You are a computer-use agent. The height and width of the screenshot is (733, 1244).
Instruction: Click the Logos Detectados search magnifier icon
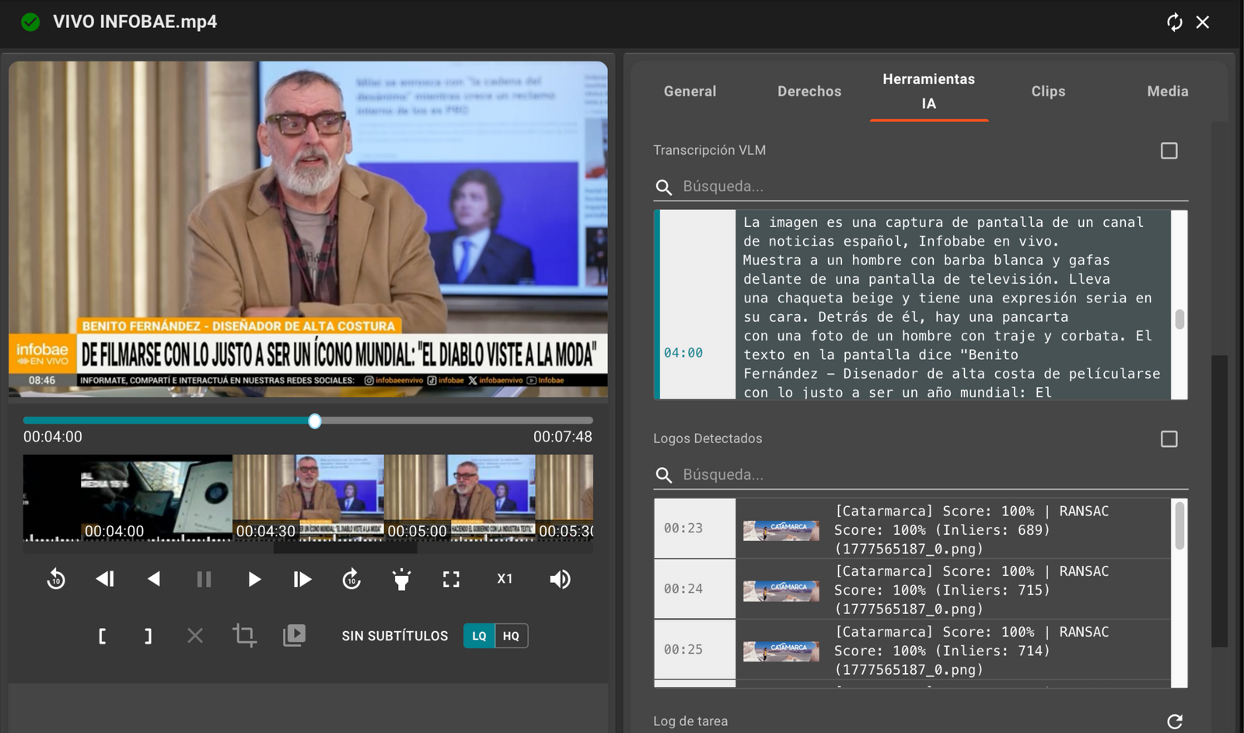pos(663,476)
